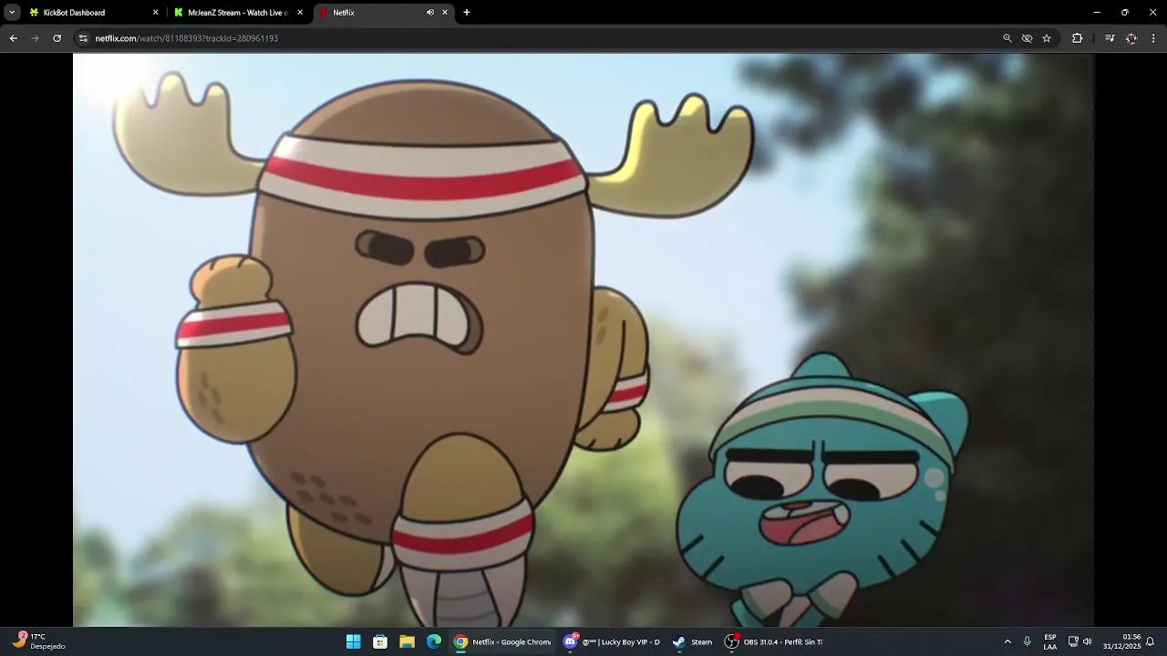Image resolution: width=1167 pixels, height=656 pixels.
Task: Reload the Netflix page
Action: tap(57, 38)
